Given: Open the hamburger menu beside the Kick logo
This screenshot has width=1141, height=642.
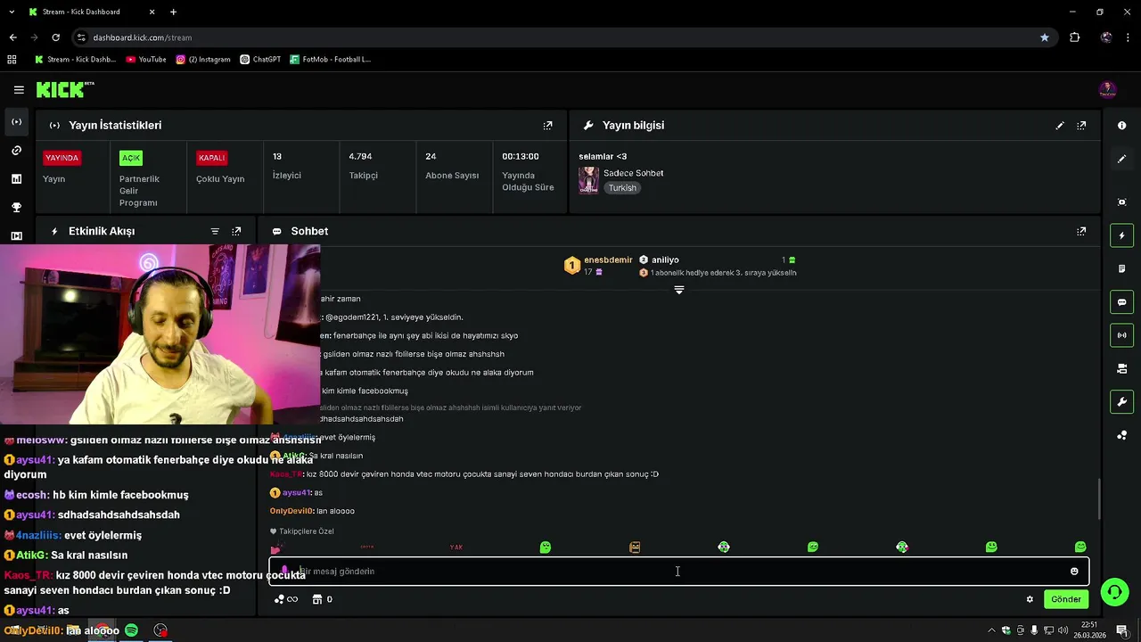Looking at the screenshot, I should click(19, 89).
